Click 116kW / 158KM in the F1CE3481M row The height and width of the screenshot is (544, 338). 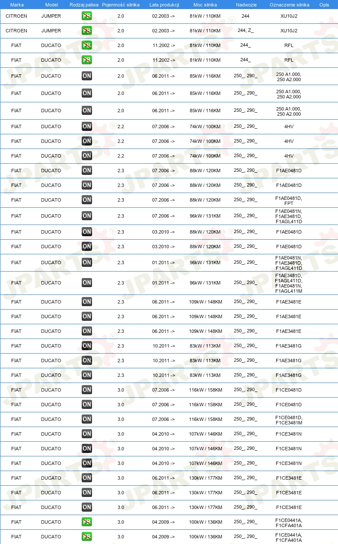205,419
